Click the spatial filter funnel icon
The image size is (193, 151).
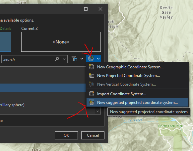coord(74,58)
